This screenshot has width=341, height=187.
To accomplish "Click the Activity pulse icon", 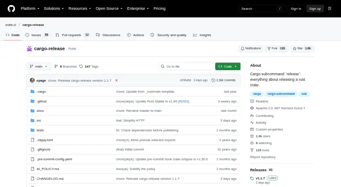I will 252,122.
